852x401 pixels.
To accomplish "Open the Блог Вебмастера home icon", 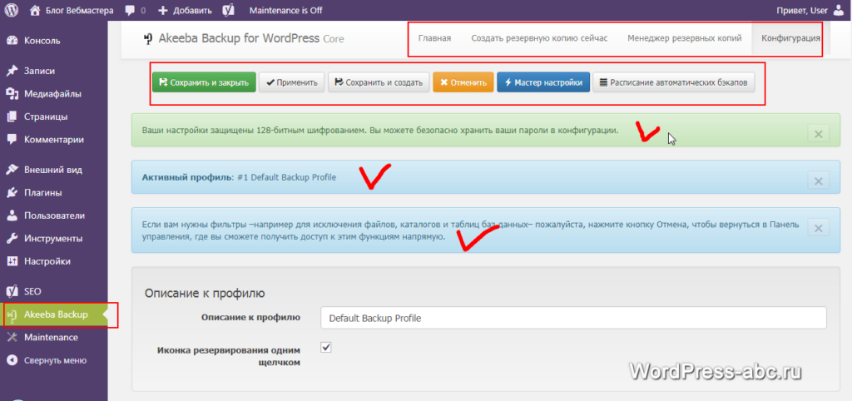I will point(35,10).
